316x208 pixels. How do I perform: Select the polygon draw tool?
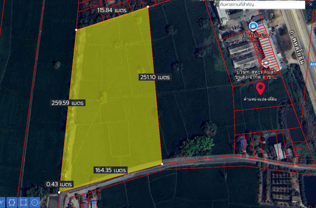tap(12, 202)
